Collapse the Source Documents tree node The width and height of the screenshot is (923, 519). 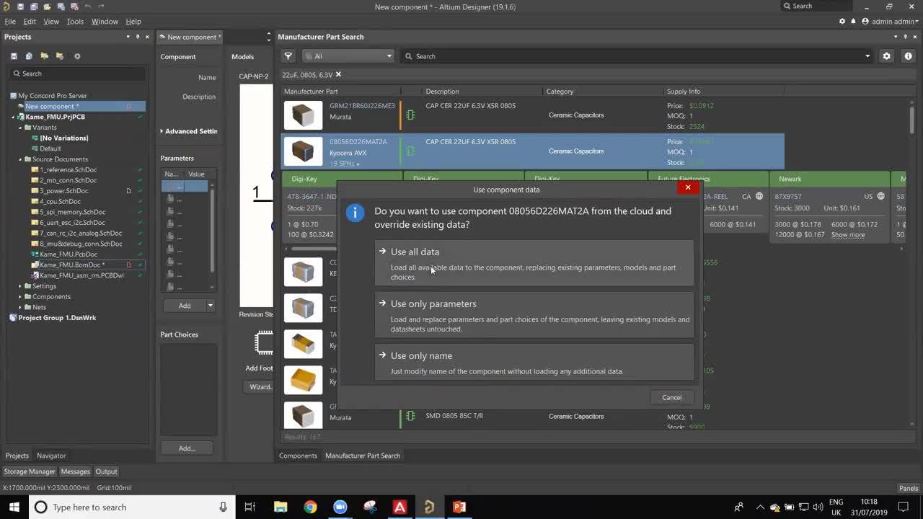tap(19, 159)
